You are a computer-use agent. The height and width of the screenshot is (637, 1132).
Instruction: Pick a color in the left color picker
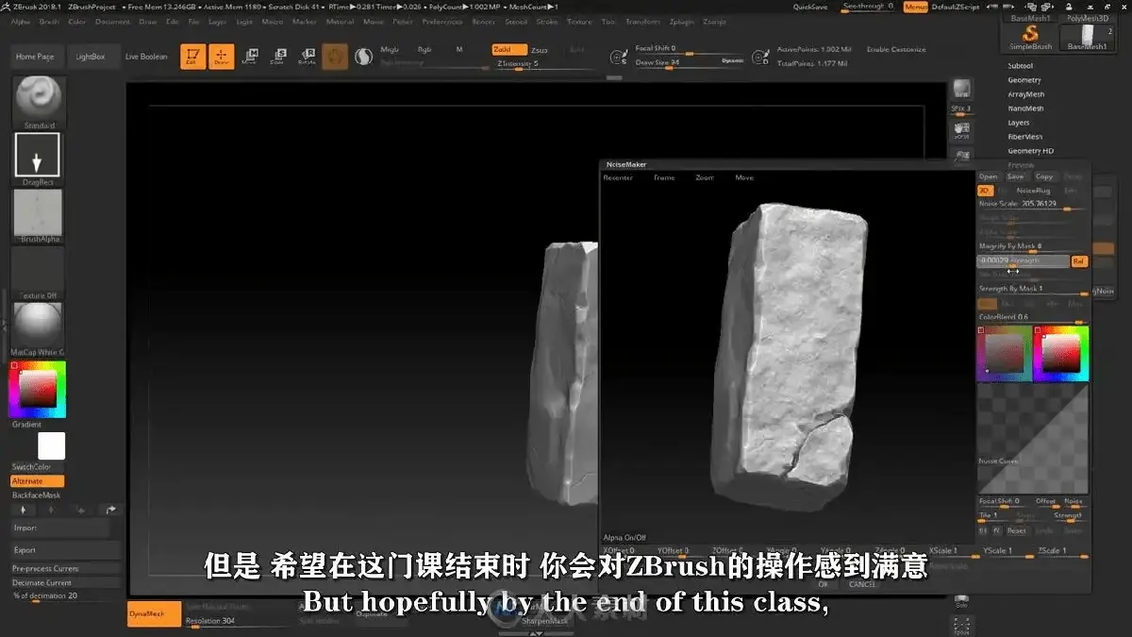coord(38,390)
